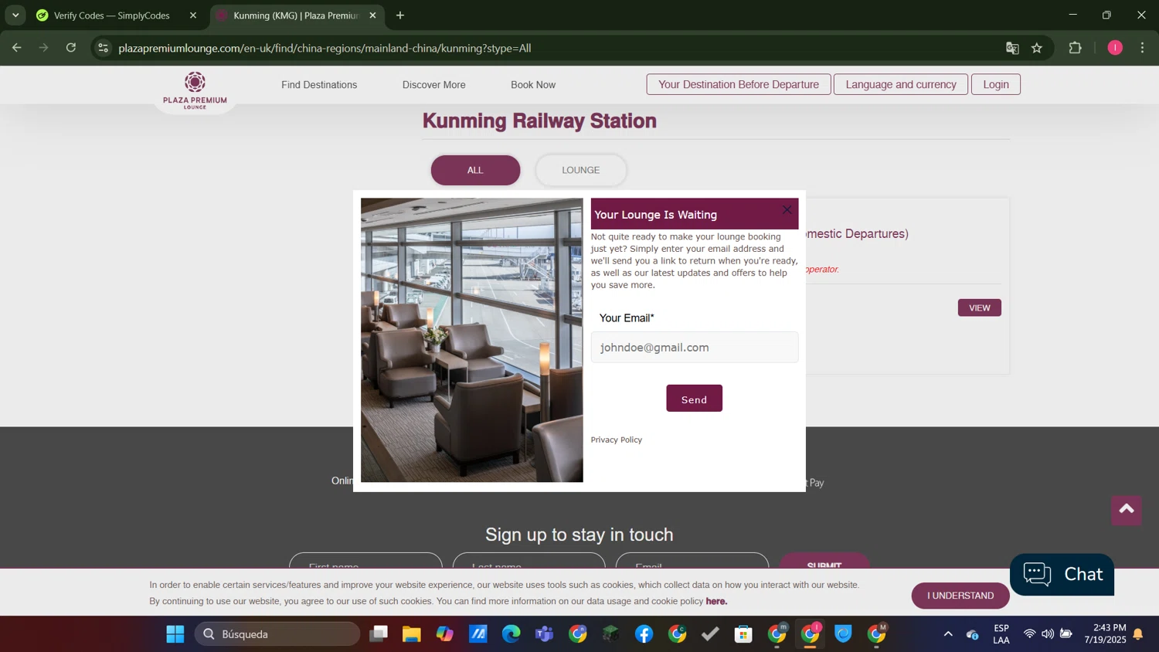Click the lounge photo in the popup

pos(472,340)
